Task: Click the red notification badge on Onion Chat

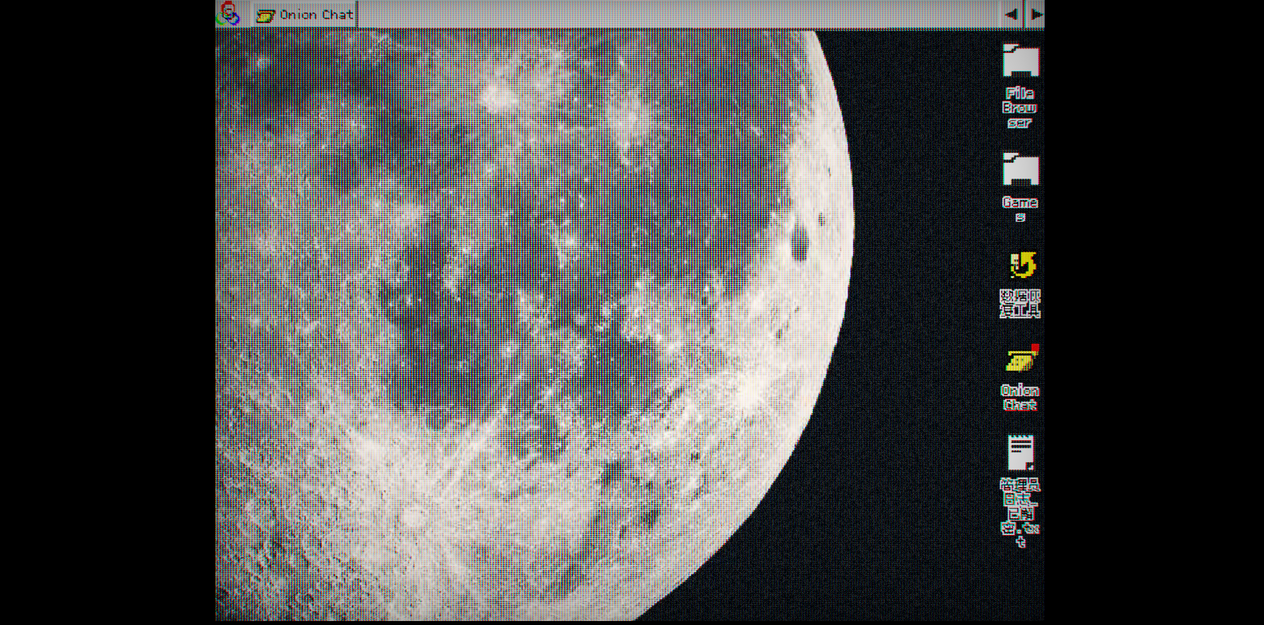Action: pos(1035,348)
